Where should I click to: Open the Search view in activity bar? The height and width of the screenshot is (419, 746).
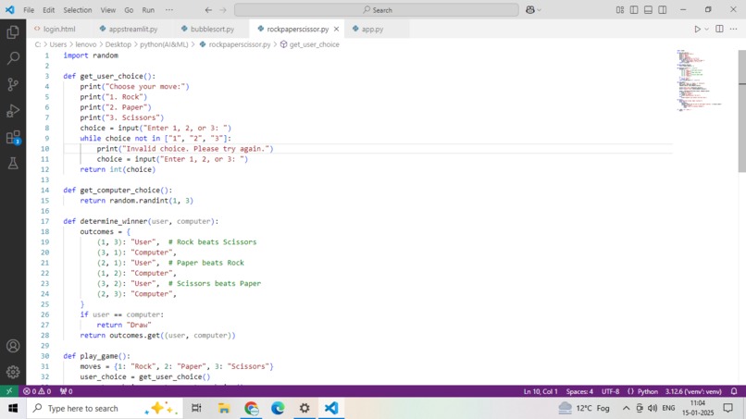13,58
